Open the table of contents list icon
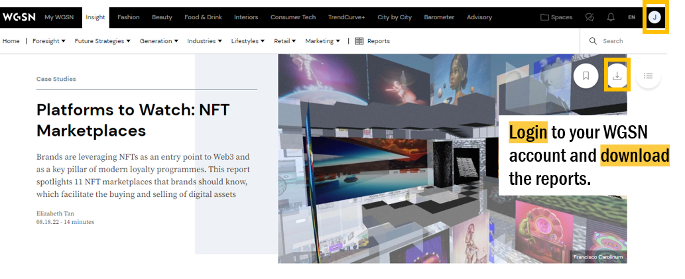 point(649,76)
